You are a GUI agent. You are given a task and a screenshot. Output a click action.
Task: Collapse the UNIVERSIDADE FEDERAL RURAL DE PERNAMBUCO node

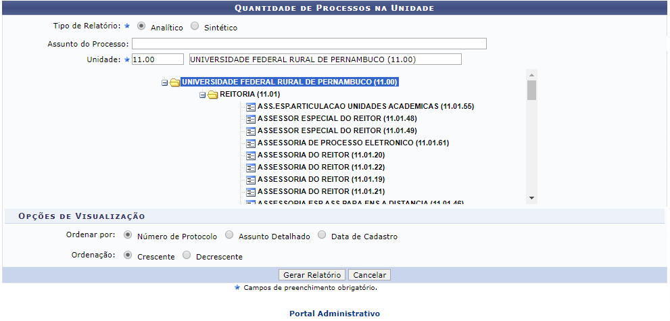click(164, 83)
